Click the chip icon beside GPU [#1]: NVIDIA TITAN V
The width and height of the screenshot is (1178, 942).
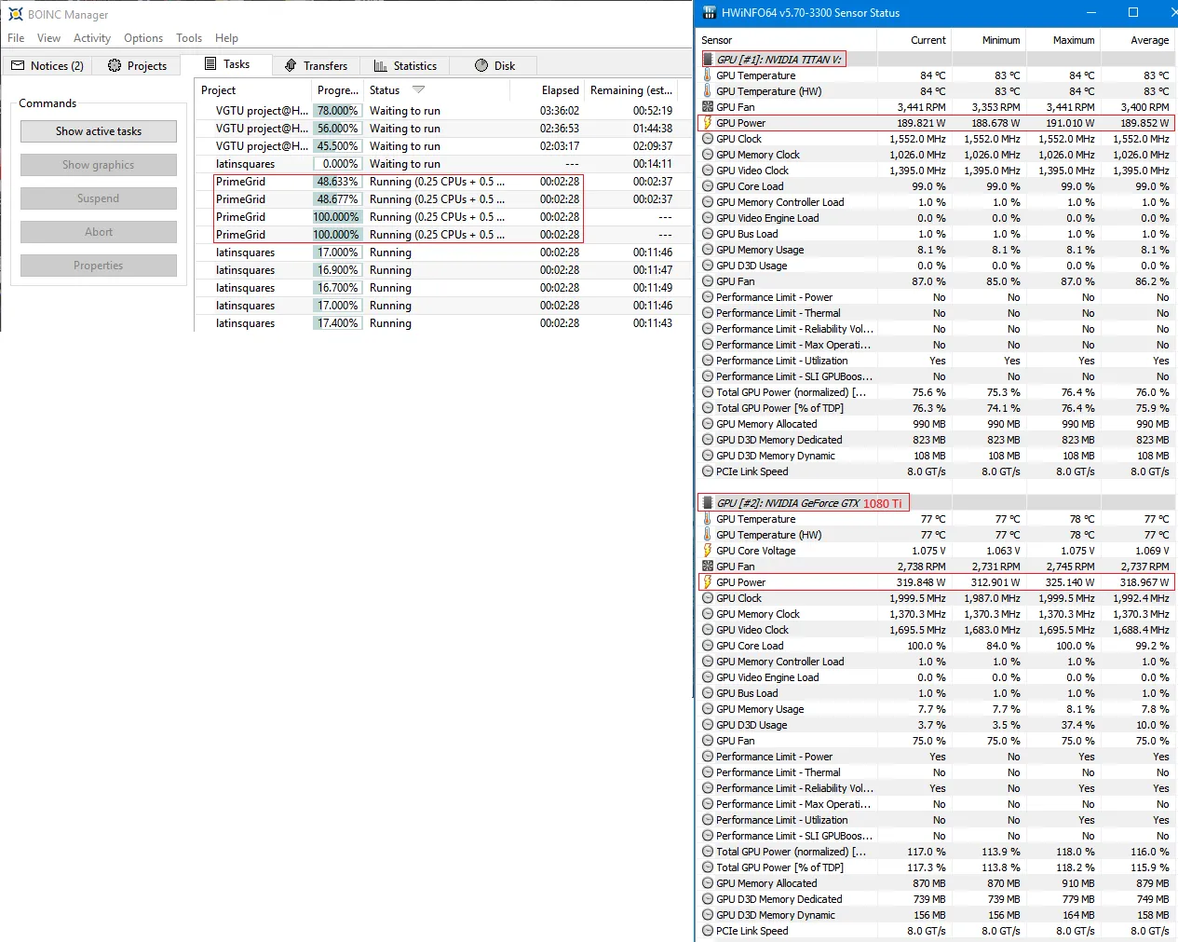708,59
